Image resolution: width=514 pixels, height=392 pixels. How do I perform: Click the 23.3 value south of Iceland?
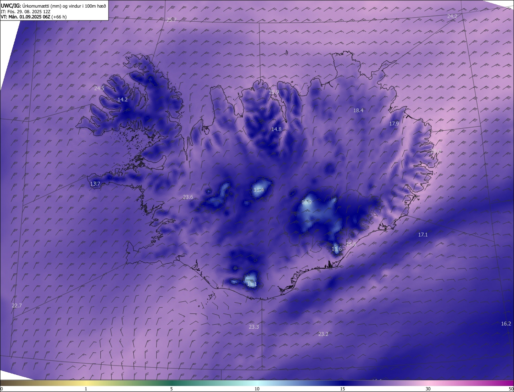pyautogui.click(x=254, y=327)
